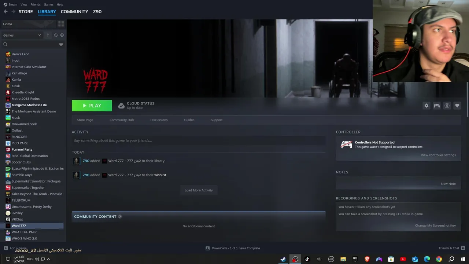Show game info circle icon
Image resolution: width=469 pixels, height=264 pixels.
(447, 106)
